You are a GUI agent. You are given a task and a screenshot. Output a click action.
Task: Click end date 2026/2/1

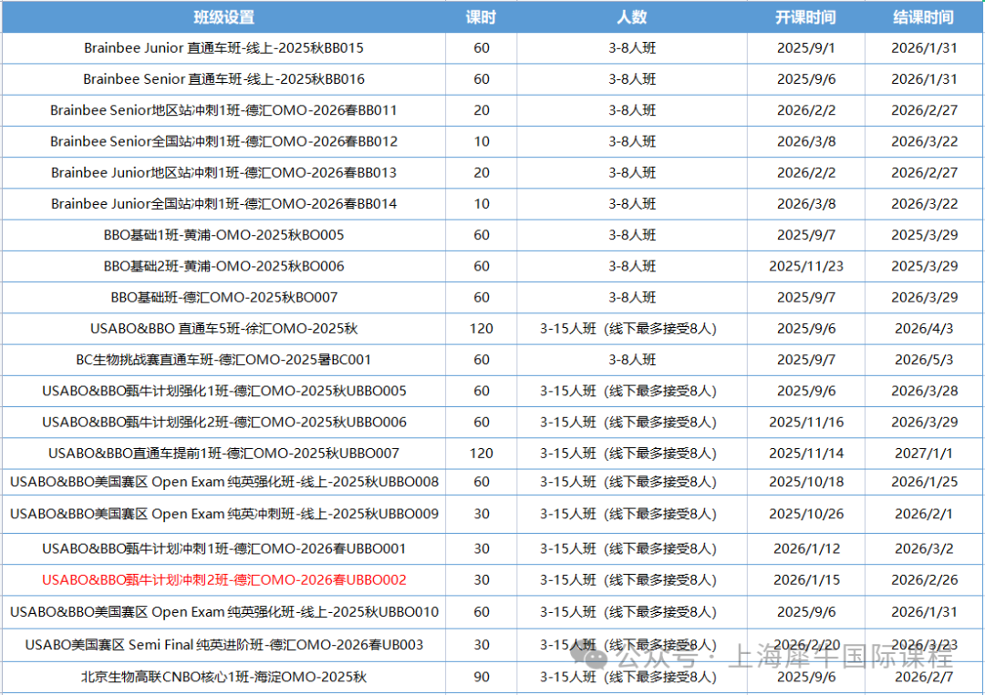tap(924, 515)
